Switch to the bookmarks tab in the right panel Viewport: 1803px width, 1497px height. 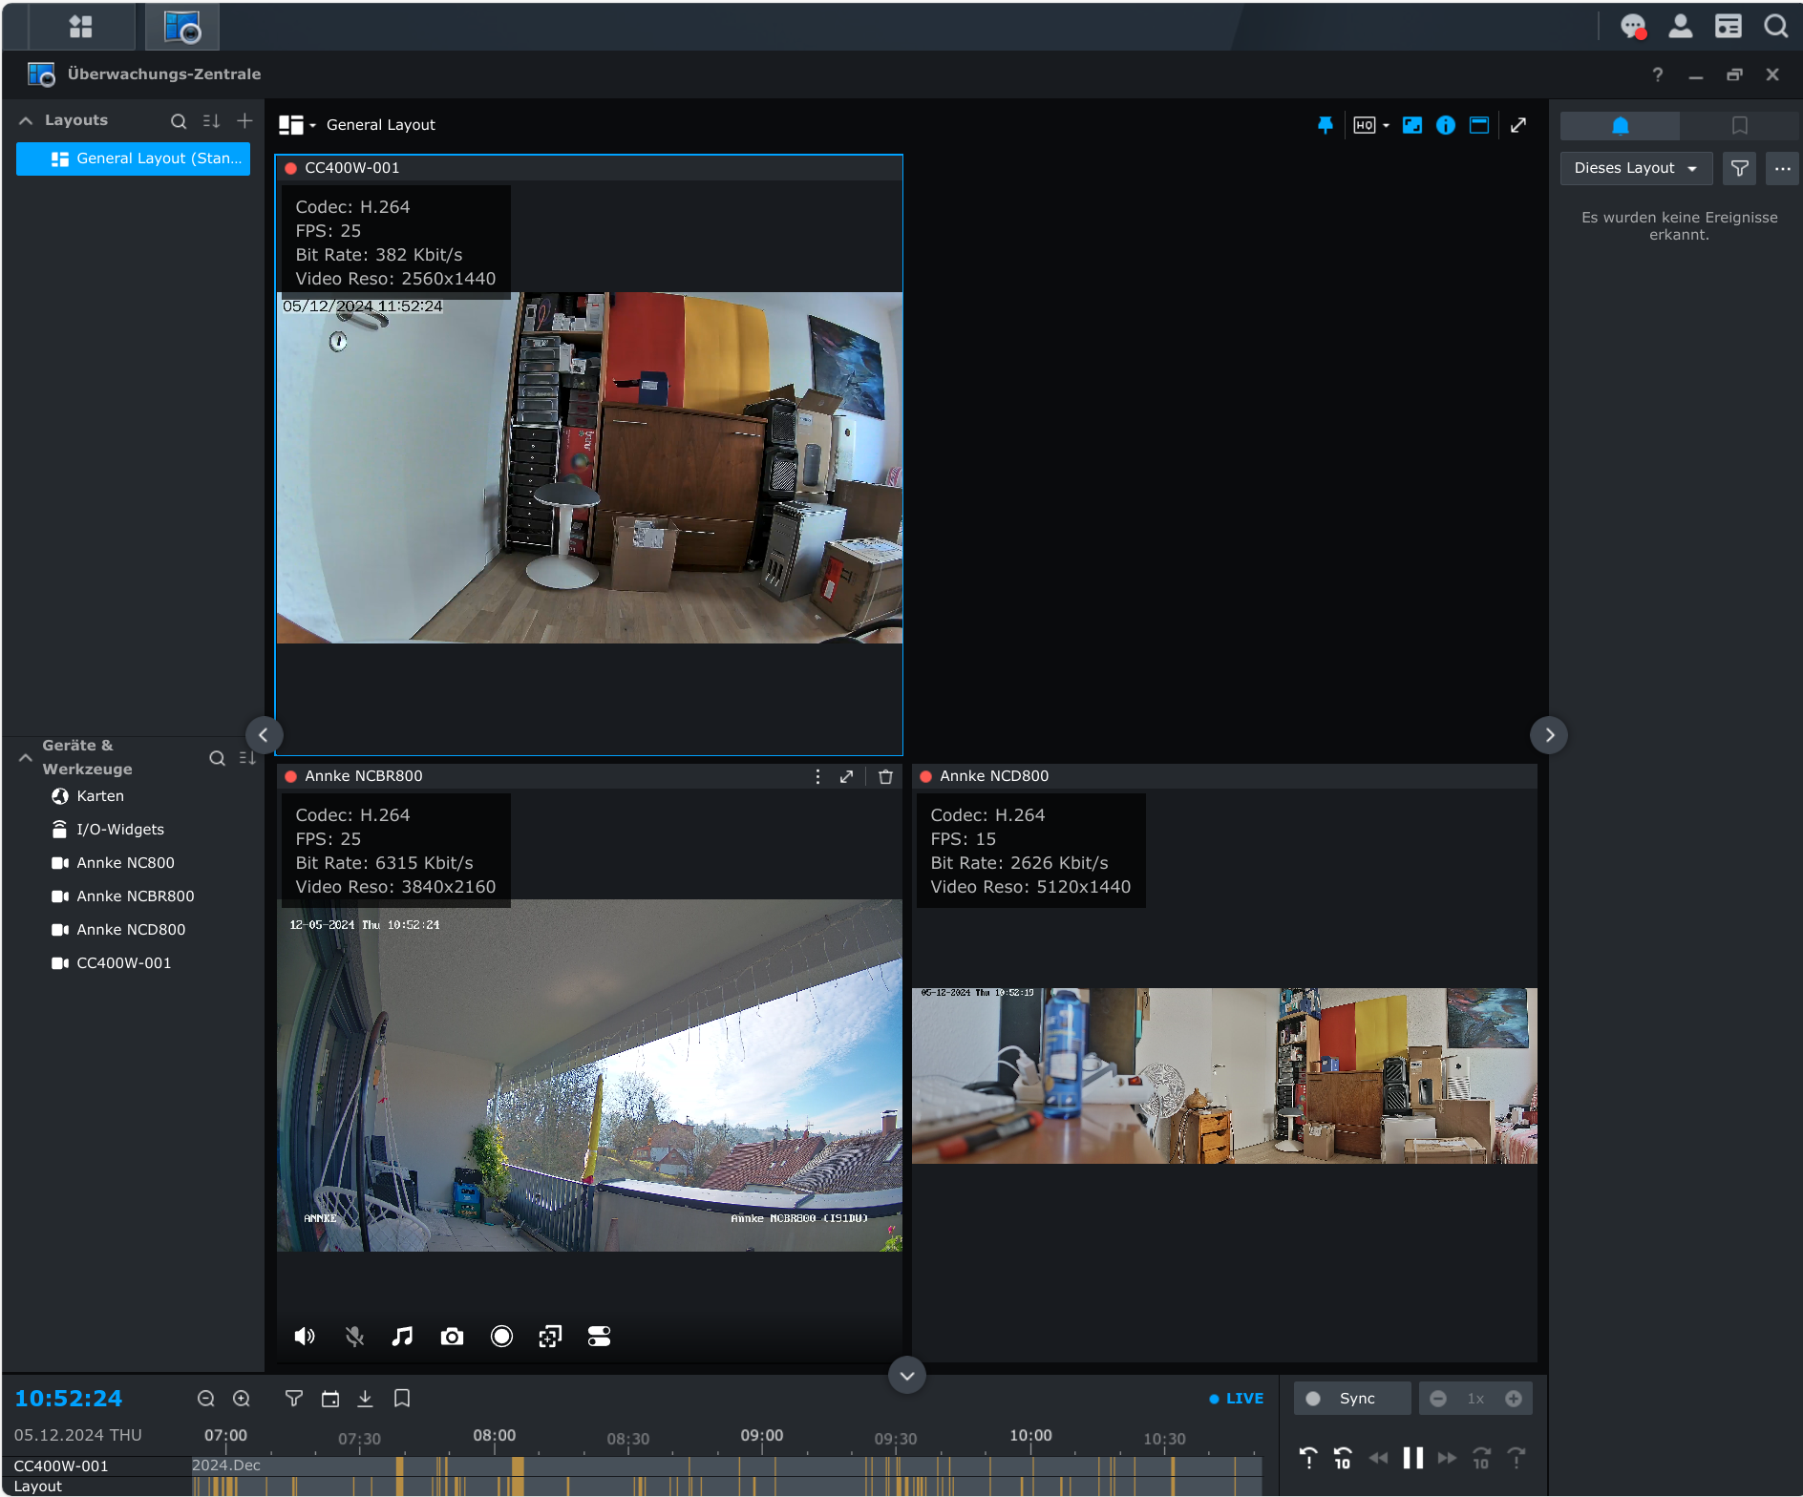click(1739, 125)
